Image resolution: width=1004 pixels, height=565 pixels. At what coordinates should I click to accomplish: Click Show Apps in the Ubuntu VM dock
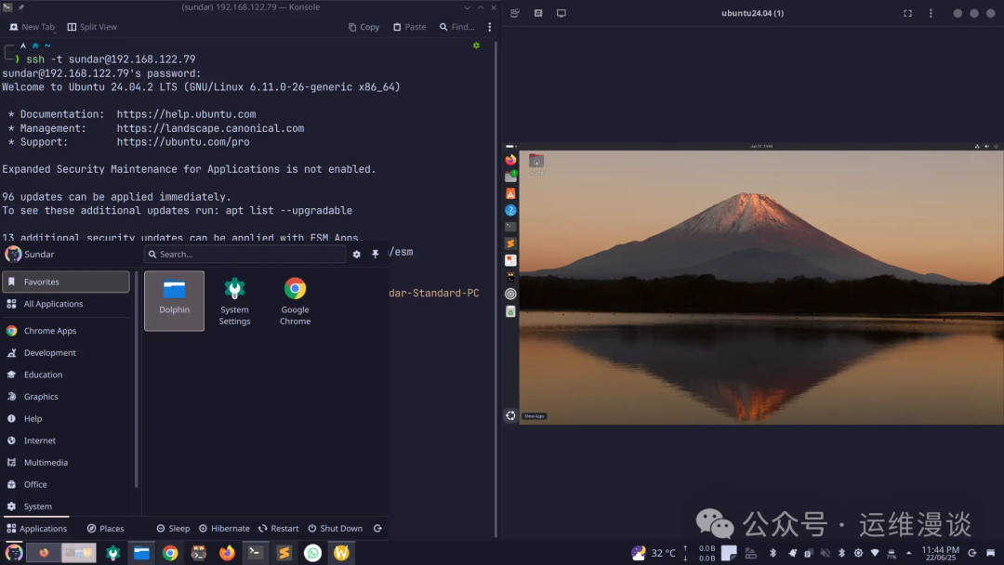(x=510, y=416)
